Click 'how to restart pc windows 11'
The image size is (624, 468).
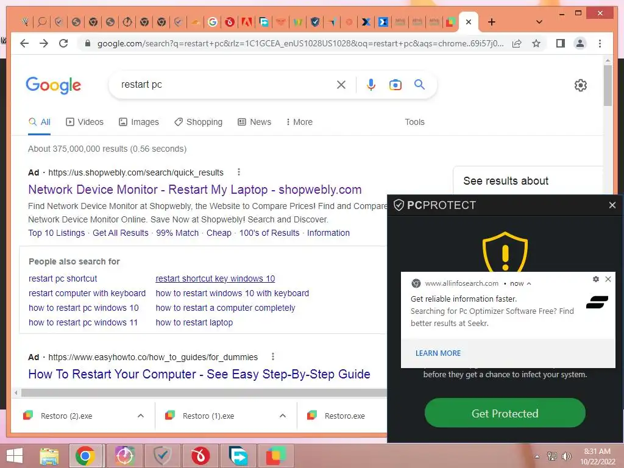(83, 322)
